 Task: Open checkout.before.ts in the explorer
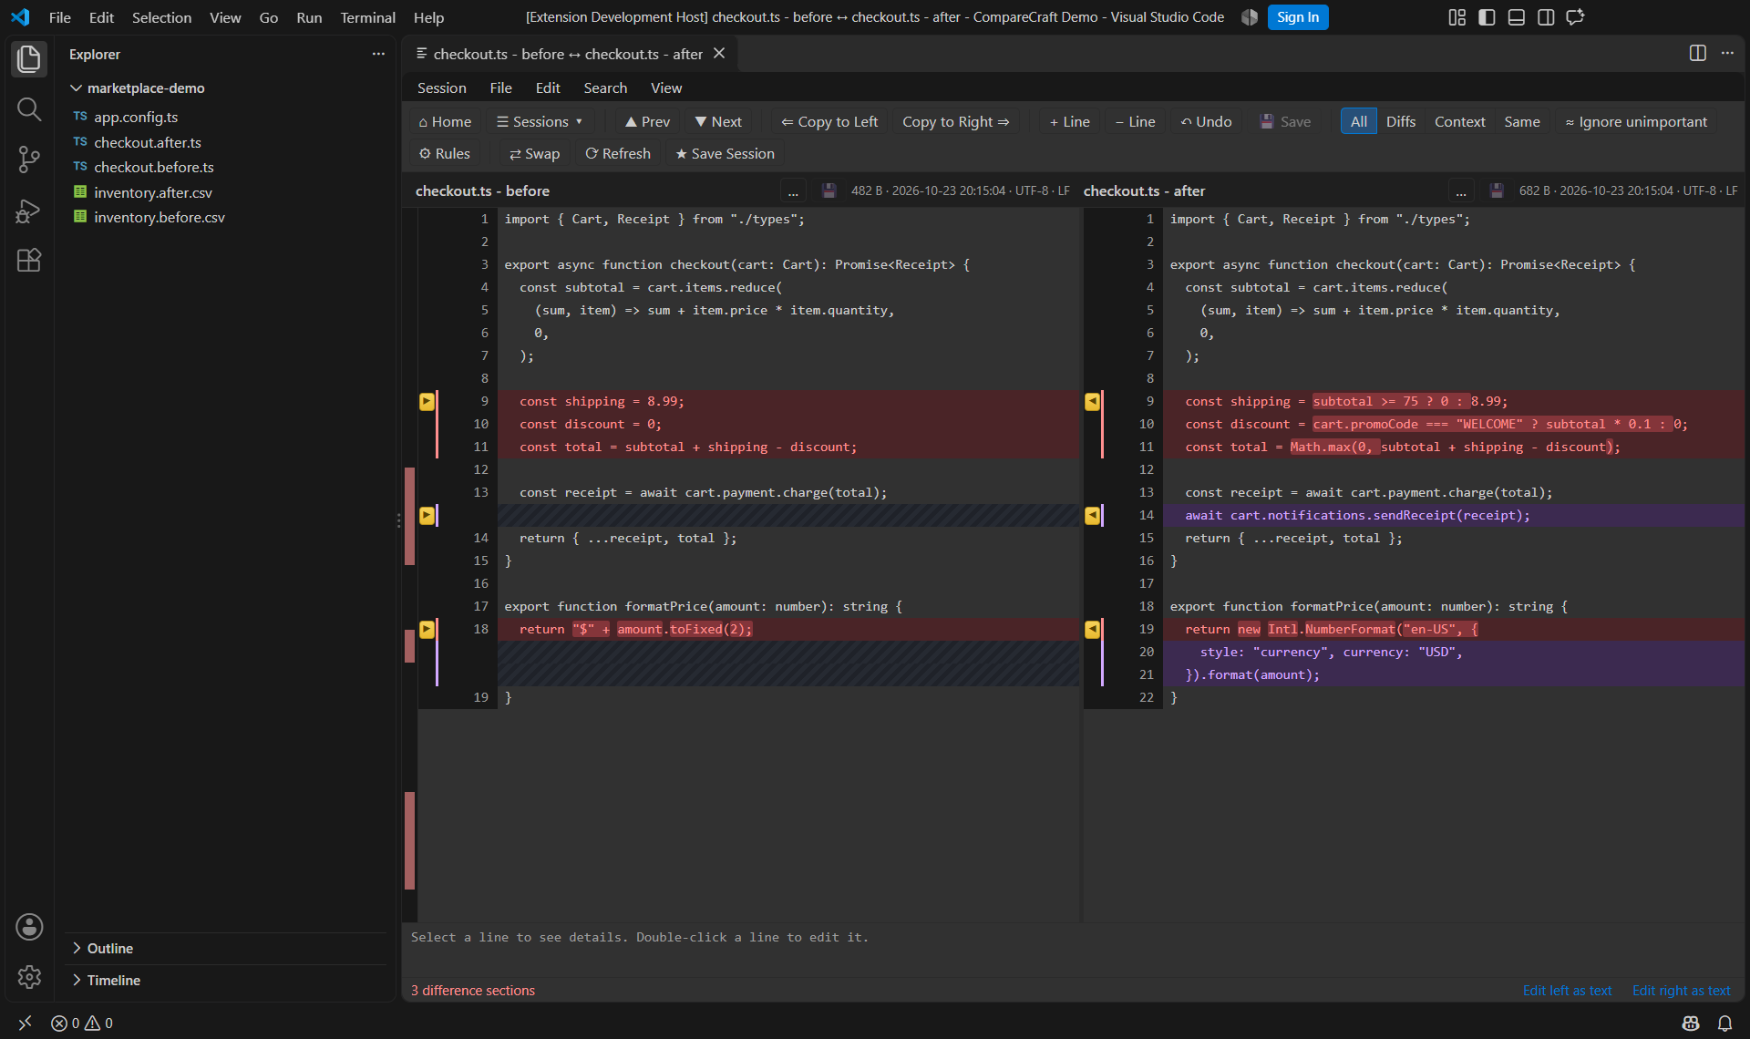[x=154, y=167]
